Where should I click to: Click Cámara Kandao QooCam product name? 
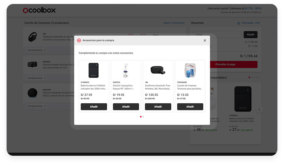click(58, 66)
